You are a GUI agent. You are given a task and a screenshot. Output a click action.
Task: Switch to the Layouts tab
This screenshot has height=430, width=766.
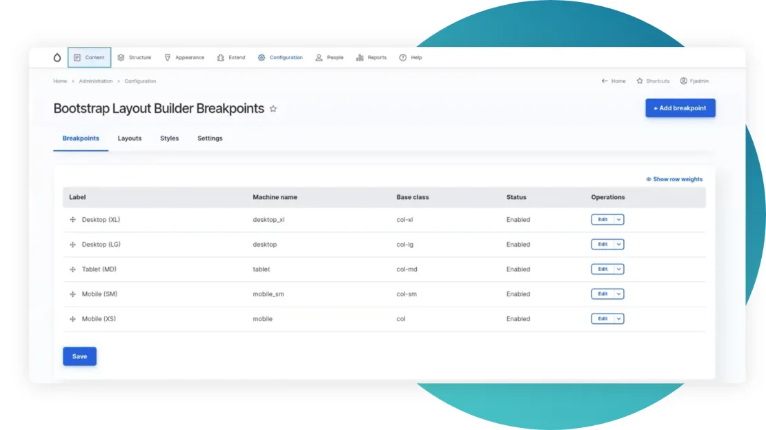click(x=130, y=139)
